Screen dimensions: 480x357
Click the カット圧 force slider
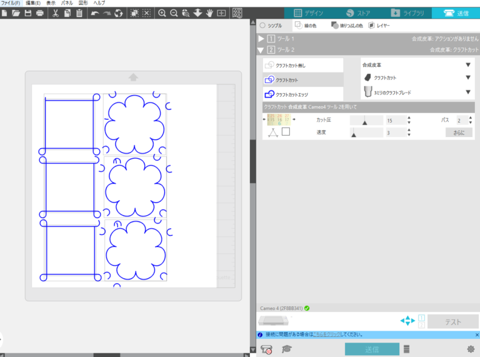coord(366,120)
